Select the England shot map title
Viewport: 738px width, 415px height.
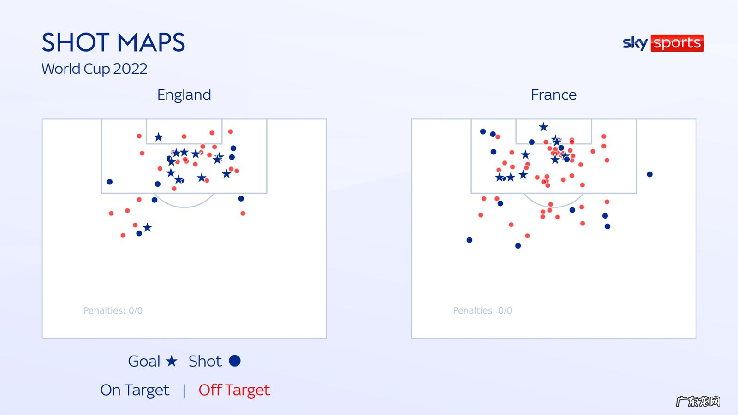(184, 95)
